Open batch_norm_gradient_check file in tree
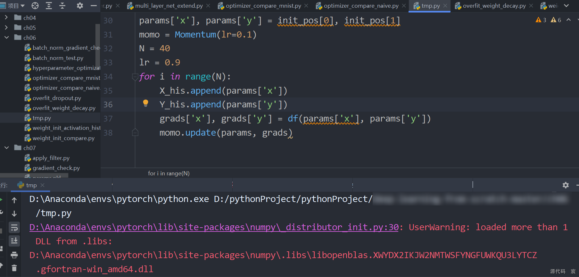The height and width of the screenshot is (277, 579). click(62, 48)
